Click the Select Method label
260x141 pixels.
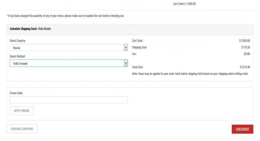coord(18,56)
